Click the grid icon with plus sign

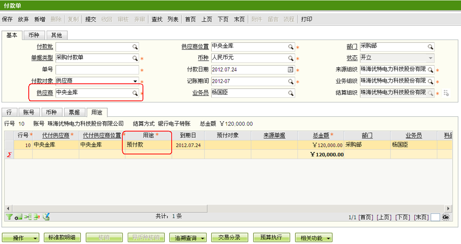coord(18,217)
